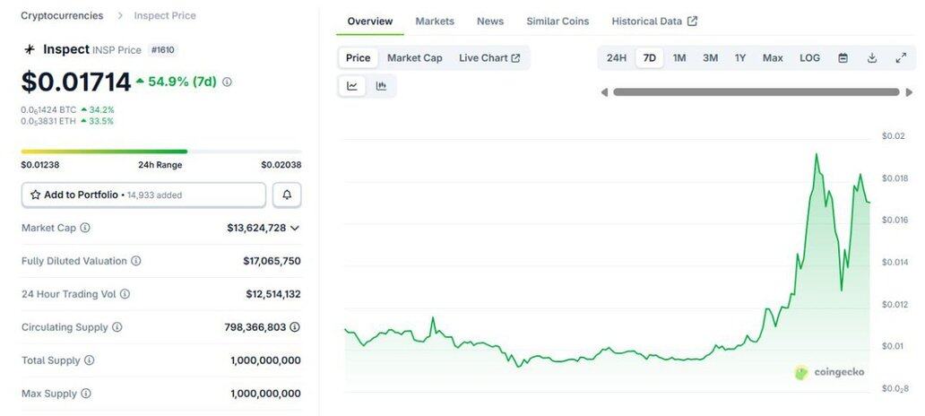This screenshot has width=925, height=416.
Task: Click the price alert bell icon
Action: (x=287, y=195)
